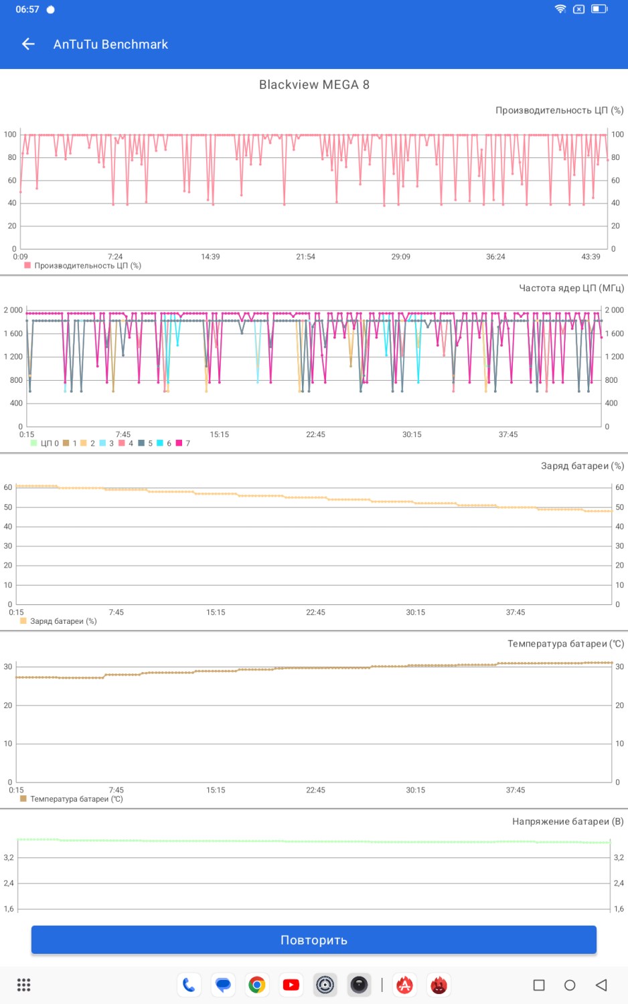Open the app drawer grid icon
The height and width of the screenshot is (1004, 628).
click(x=23, y=985)
